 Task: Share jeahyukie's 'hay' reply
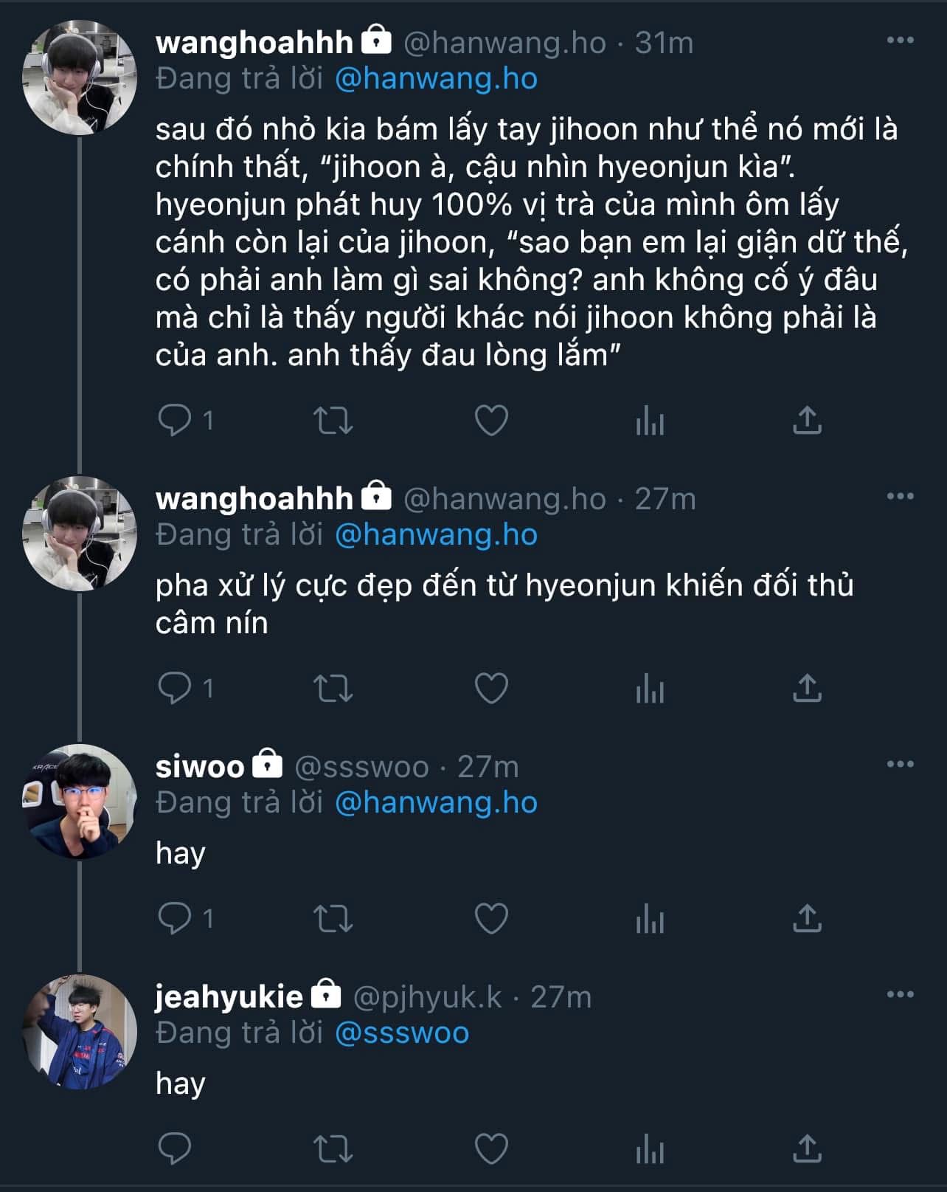tap(807, 1149)
